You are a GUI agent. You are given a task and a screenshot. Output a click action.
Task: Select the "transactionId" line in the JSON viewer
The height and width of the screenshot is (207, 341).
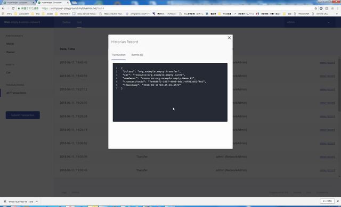pos(164,81)
